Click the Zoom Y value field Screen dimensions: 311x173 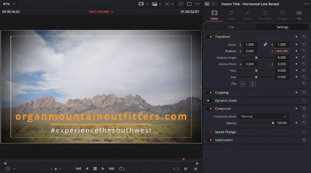[282, 45]
